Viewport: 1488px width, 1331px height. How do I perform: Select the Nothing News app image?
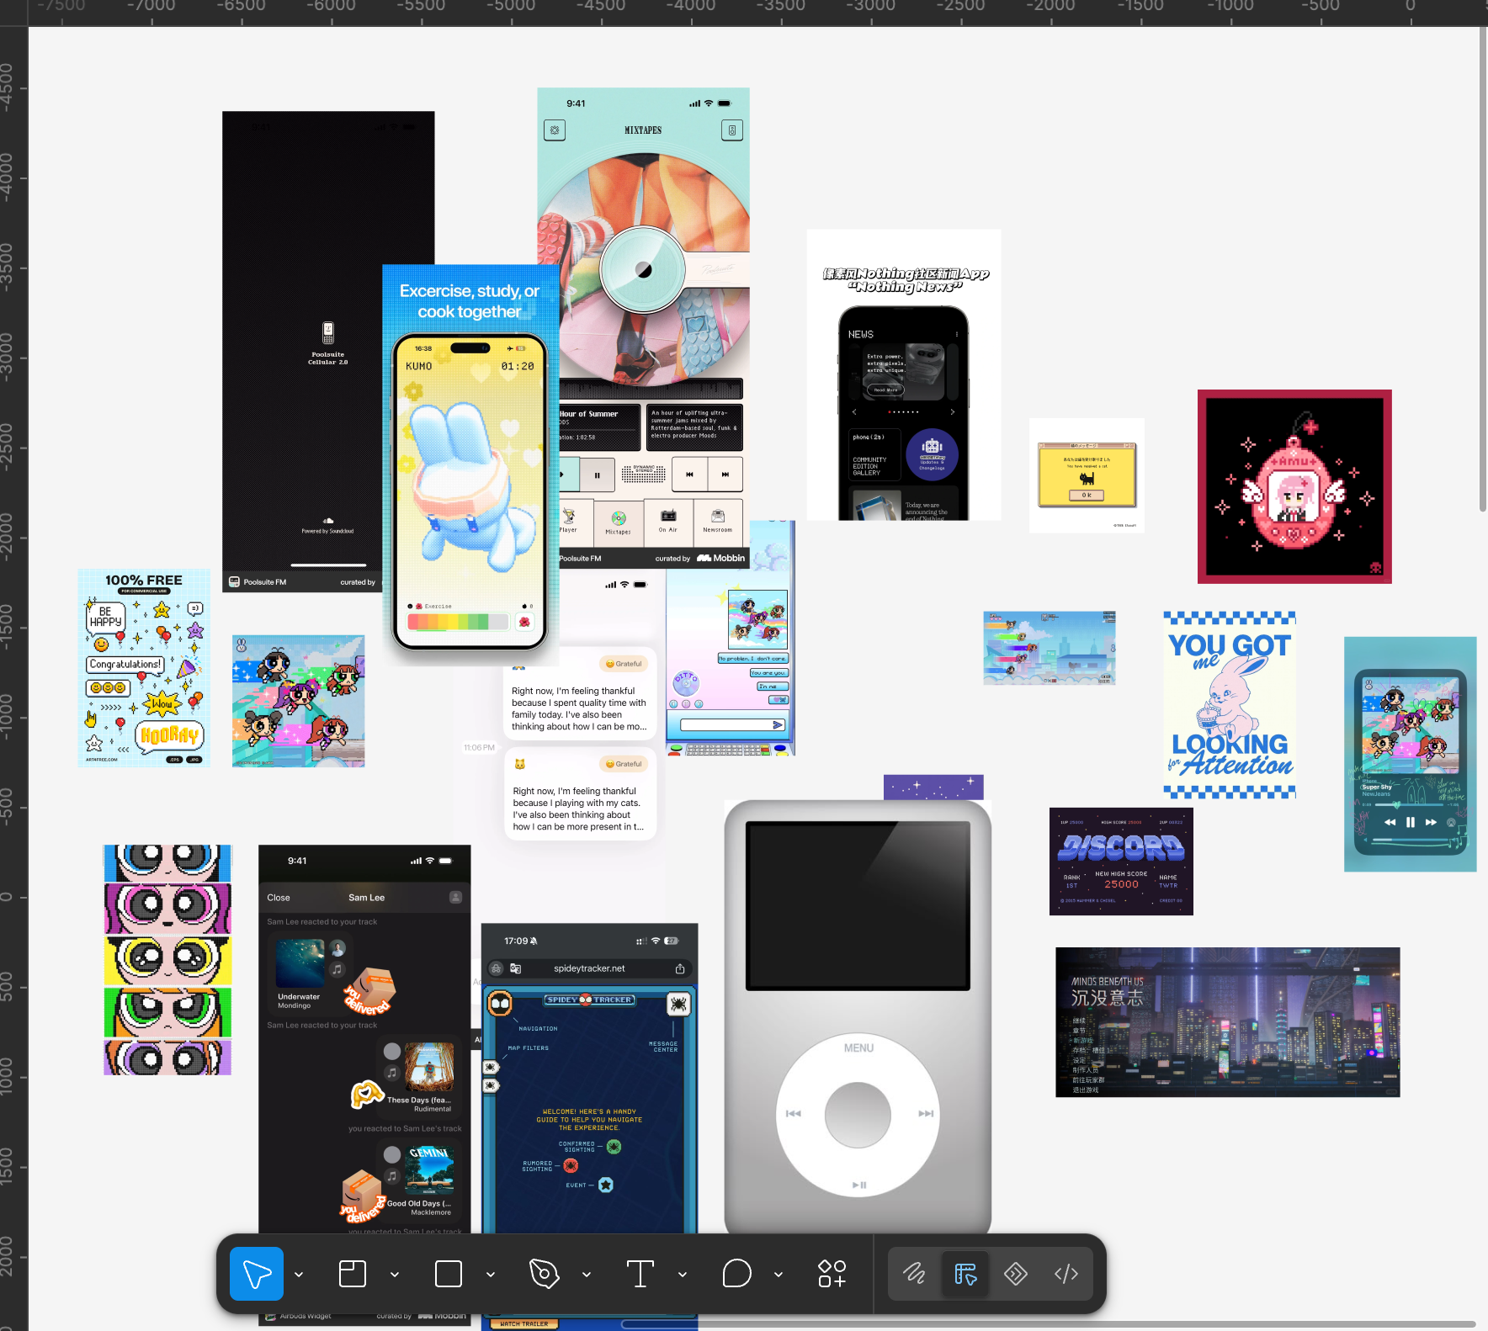point(904,374)
